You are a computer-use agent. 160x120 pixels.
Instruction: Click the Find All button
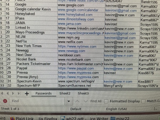coord(96,101)
